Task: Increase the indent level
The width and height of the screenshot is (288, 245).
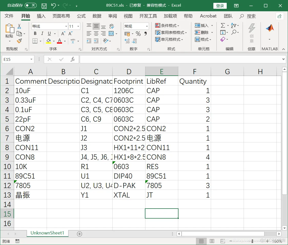Action: 96,41
